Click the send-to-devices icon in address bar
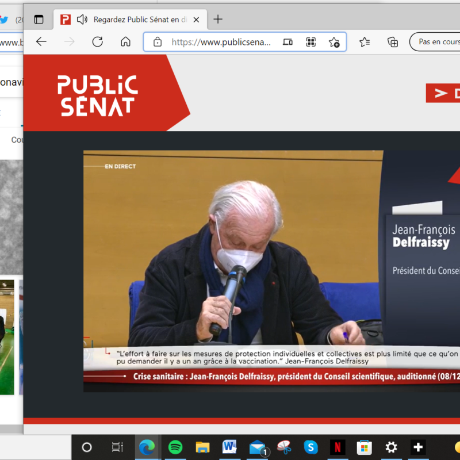The height and width of the screenshot is (460, 460). 288,42
